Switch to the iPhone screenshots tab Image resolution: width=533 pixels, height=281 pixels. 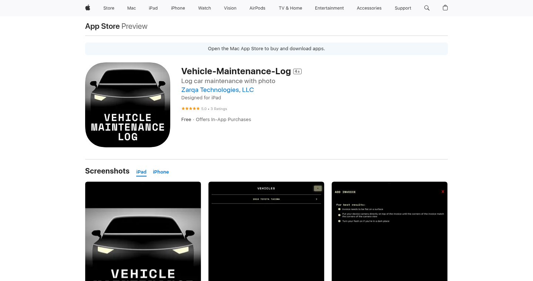[x=161, y=172]
